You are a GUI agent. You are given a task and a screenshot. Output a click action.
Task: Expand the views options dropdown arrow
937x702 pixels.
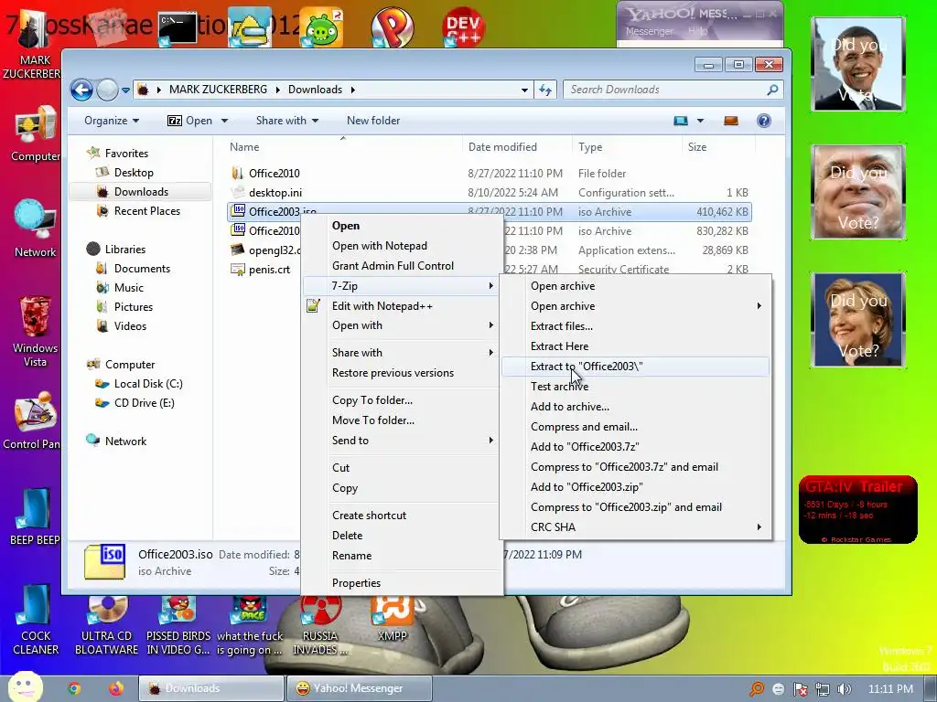700,121
